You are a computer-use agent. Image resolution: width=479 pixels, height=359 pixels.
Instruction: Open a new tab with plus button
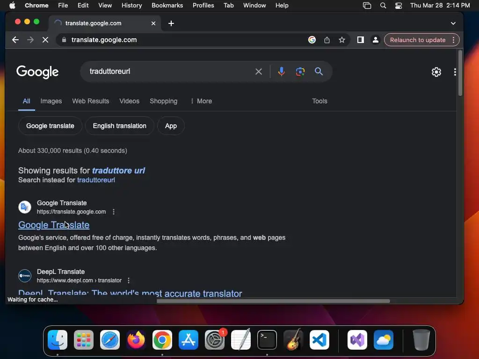click(x=171, y=23)
